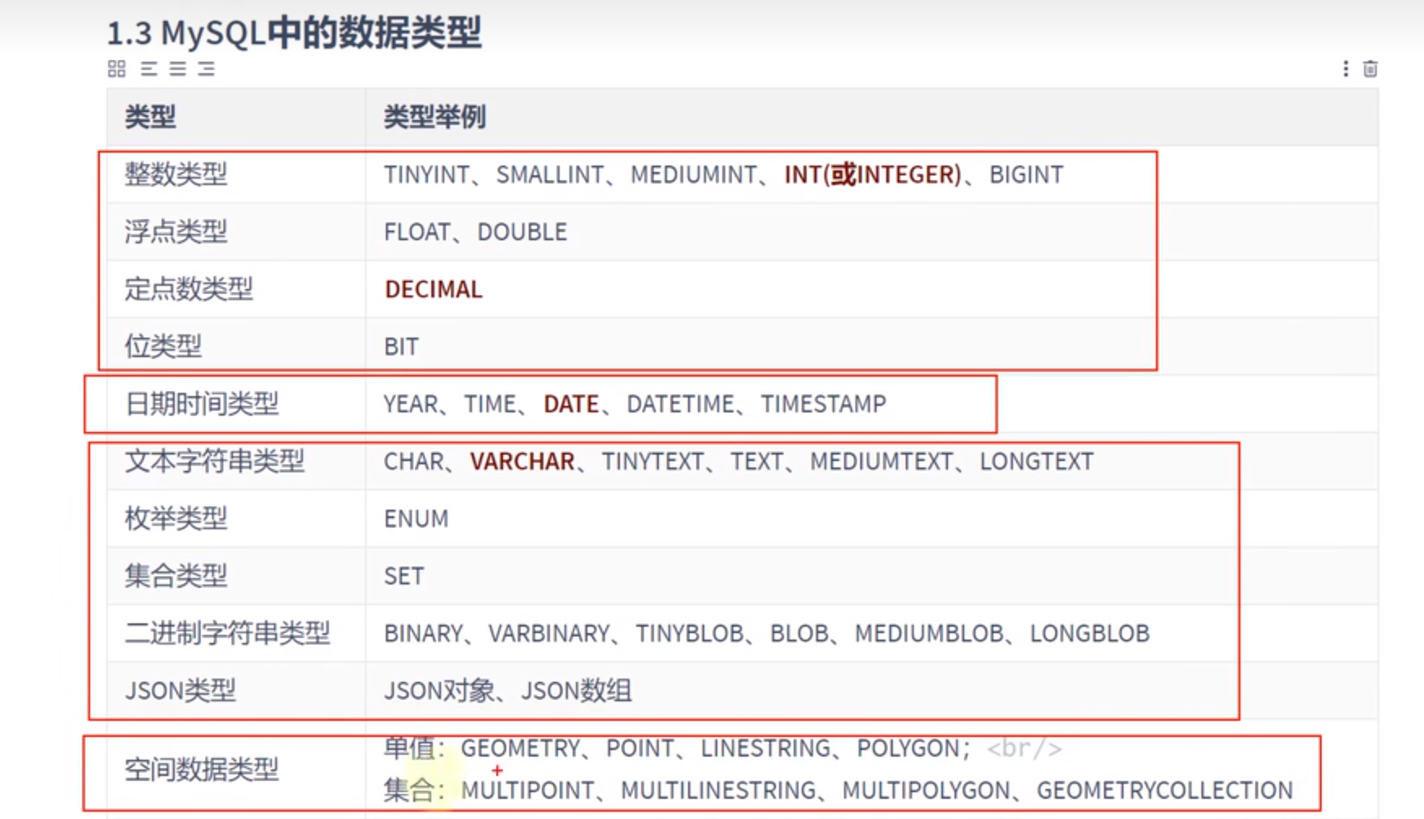1424x819 pixels.
Task: Click the 文本字符串类型 cell
Action: coord(236,461)
